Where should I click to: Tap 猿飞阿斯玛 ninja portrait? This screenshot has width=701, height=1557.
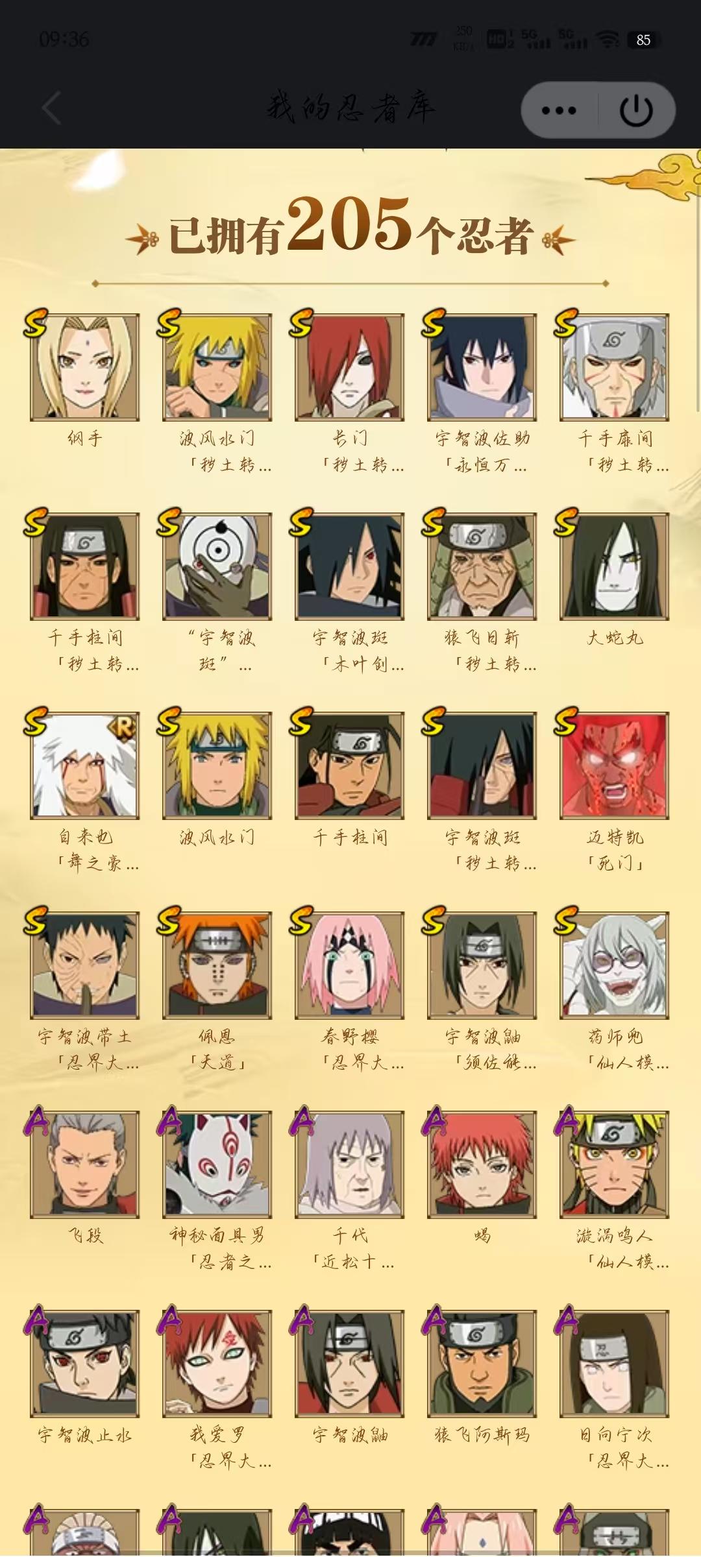(x=482, y=1363)
